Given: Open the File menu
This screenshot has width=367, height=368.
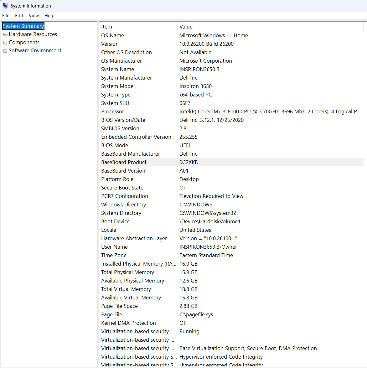Looking at the screenshot, I should pyautogui.click(x=6, y=15).
